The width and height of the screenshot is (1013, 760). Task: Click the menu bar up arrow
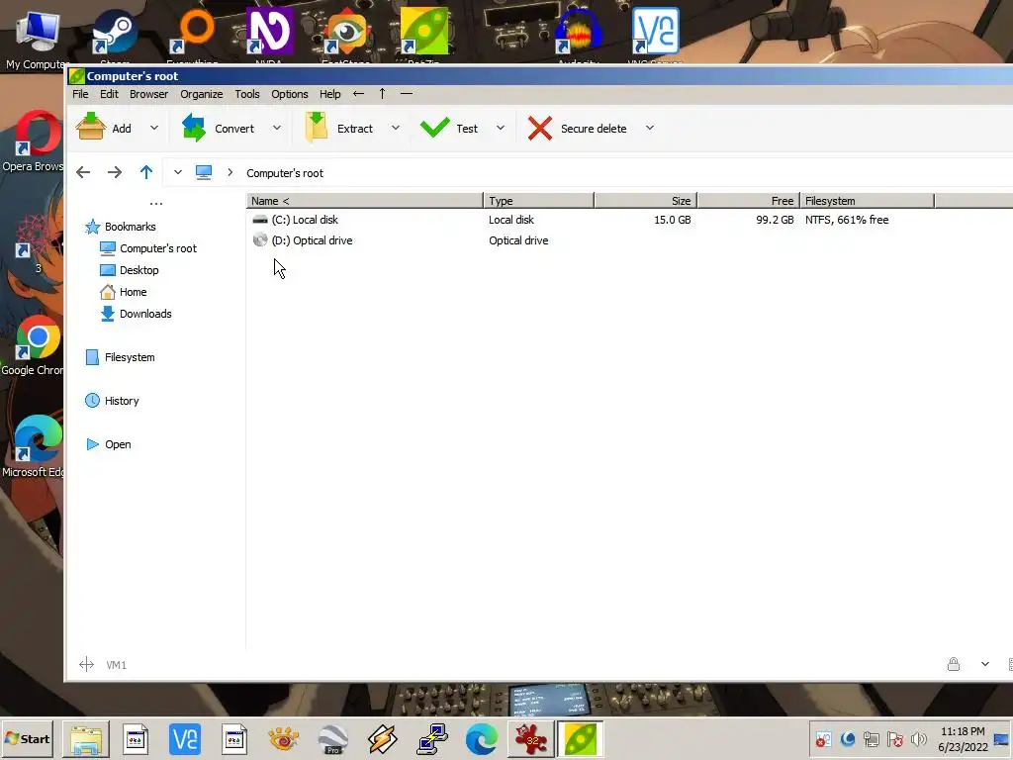pos(383,94)
